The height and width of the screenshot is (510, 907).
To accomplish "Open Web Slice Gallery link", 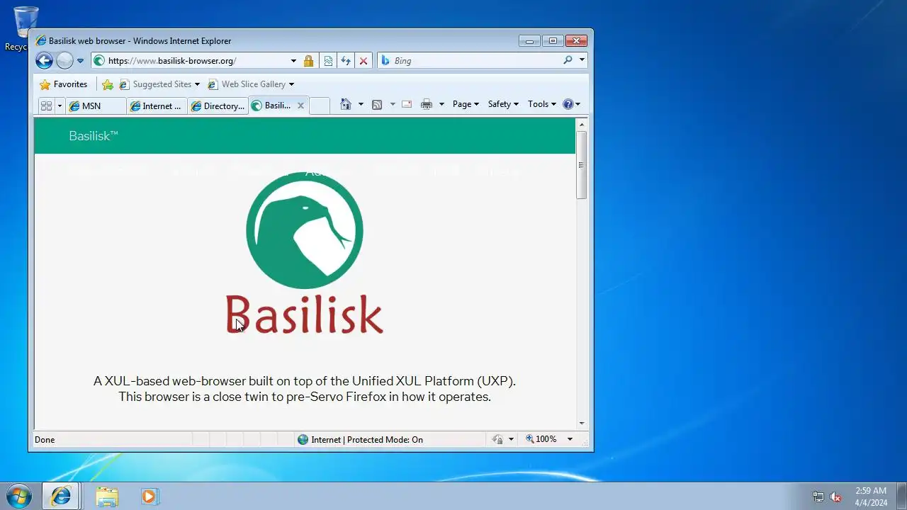I will 250,84.
